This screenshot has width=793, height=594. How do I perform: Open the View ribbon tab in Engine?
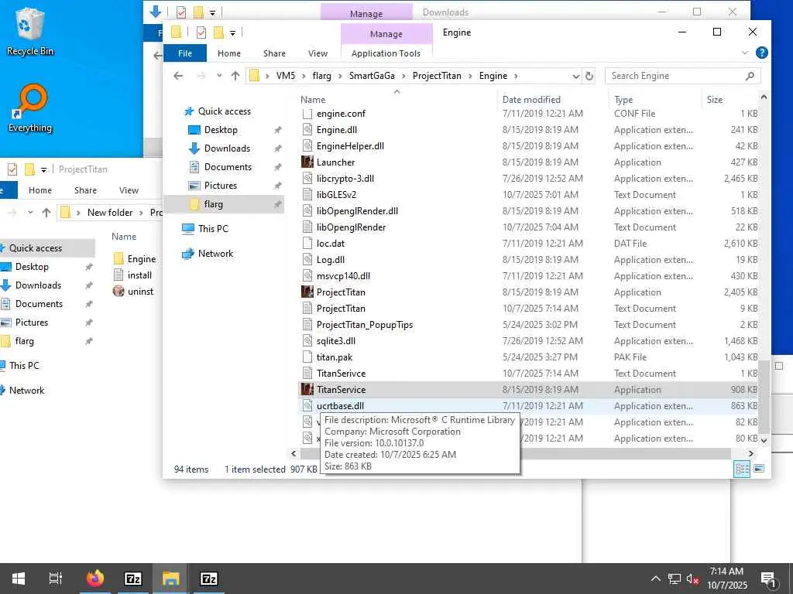coord(318,53)
